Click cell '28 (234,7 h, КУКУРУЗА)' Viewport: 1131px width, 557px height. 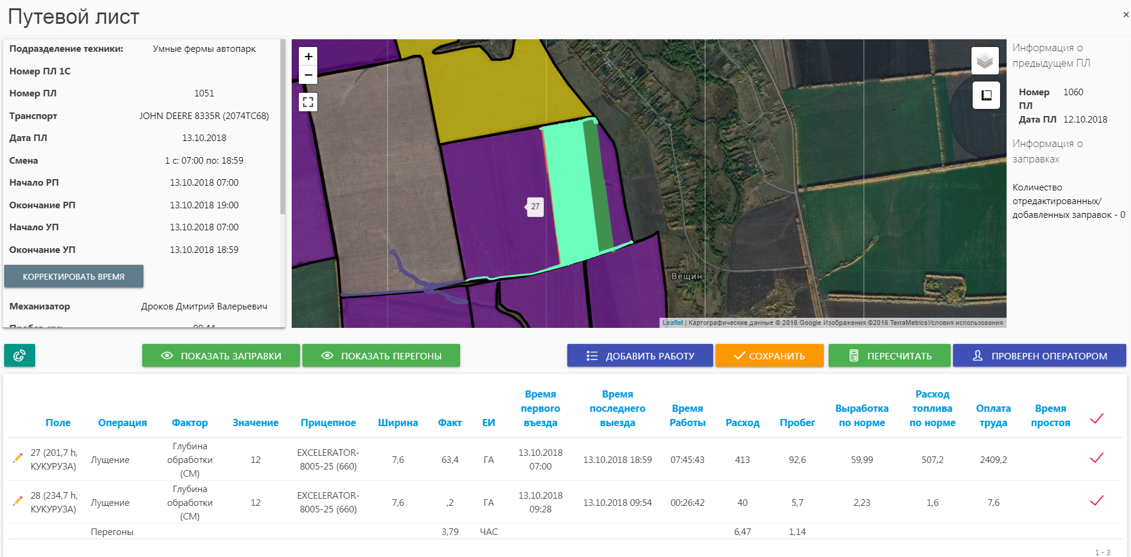54,502
